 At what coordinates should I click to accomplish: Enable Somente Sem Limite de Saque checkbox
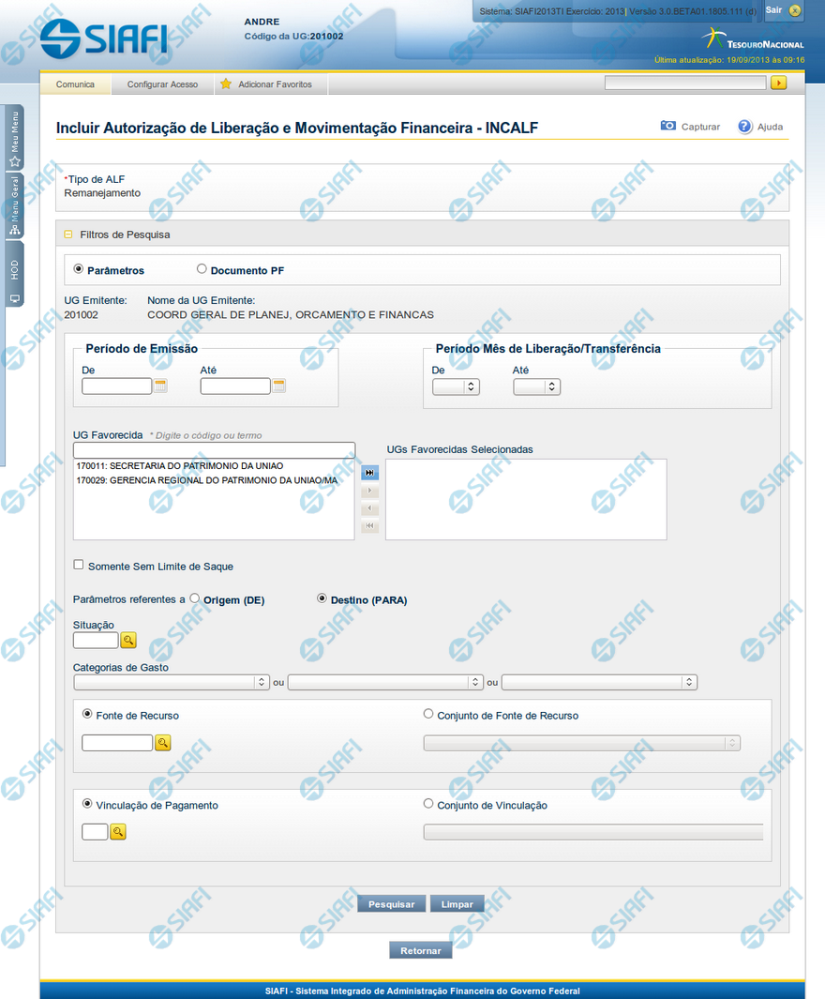79,566
